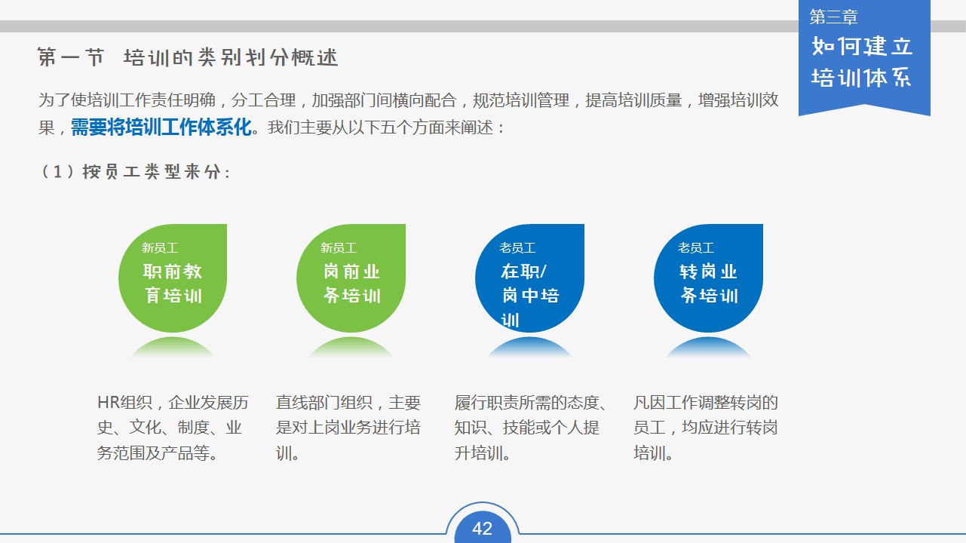Select the blue highlighted text 需要将培训工作体系化

161,127
